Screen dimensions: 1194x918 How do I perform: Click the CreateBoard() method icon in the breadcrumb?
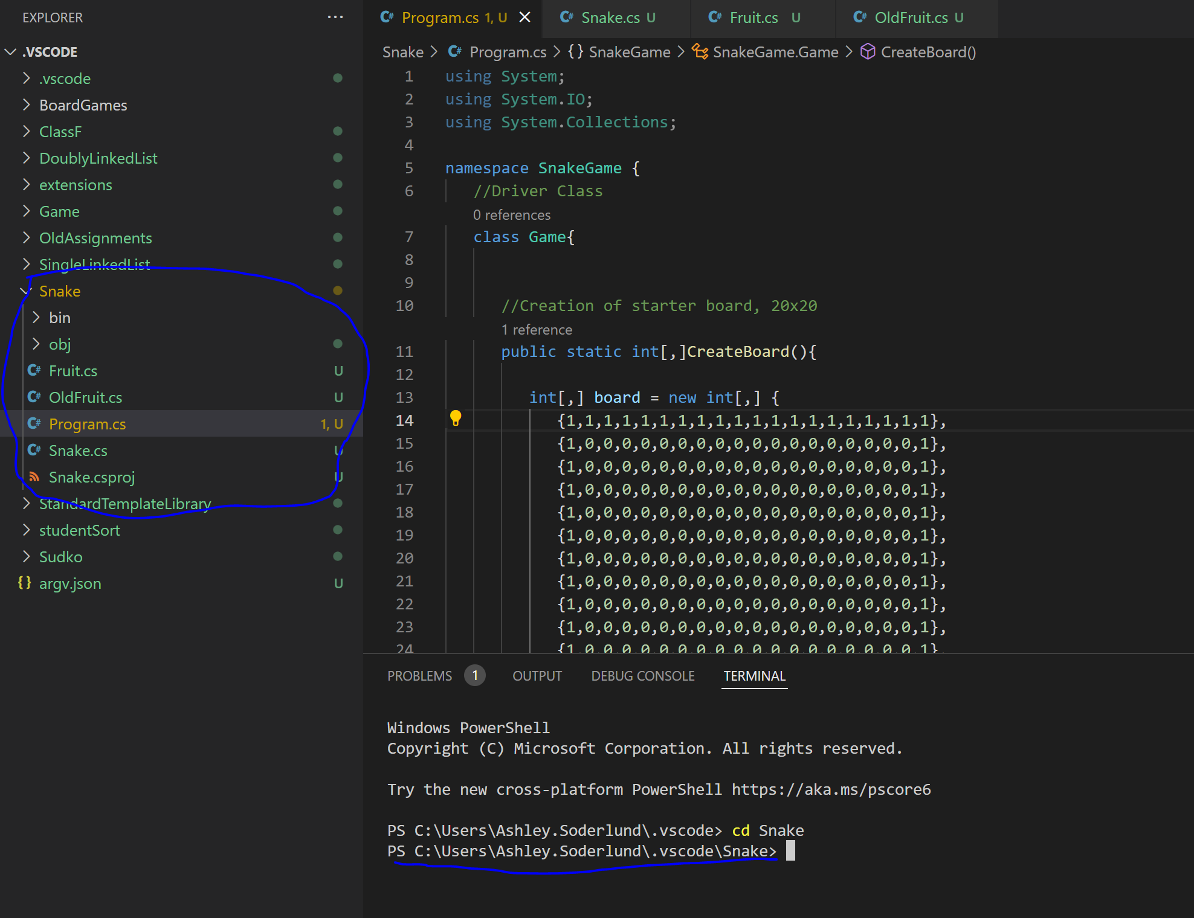[867, 52]
